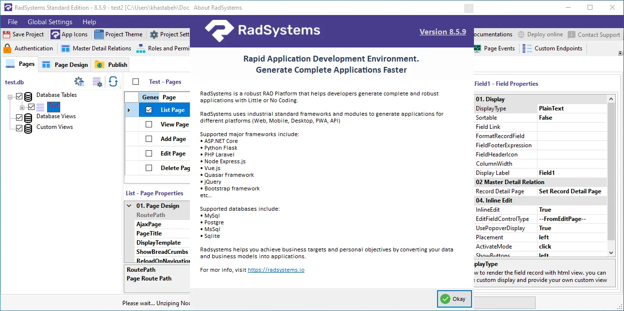Open Project Settings gear icon

[154, 34]
